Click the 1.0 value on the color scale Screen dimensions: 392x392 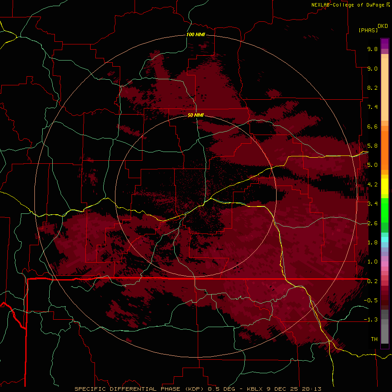[372, 262]
